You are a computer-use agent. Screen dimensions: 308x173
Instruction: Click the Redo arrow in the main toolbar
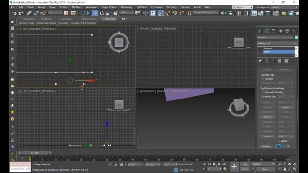click(x=21, y=13)
